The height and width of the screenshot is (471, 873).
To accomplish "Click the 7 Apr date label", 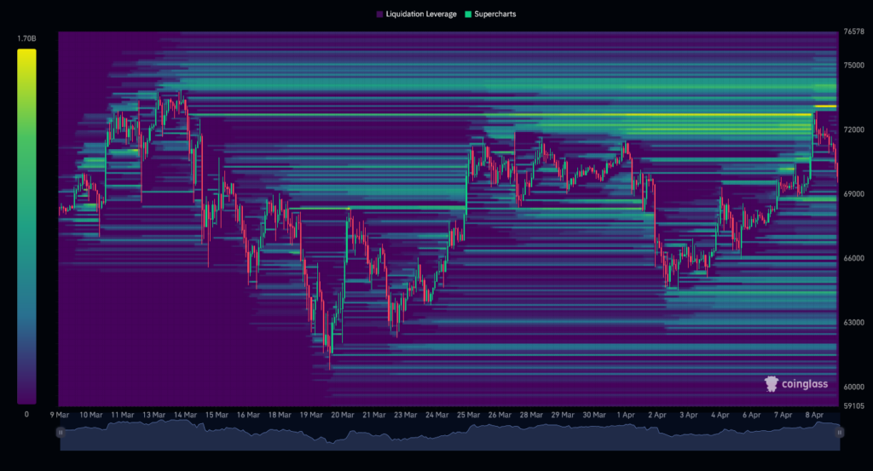I will pyautogui.click(x=783, y=415).
